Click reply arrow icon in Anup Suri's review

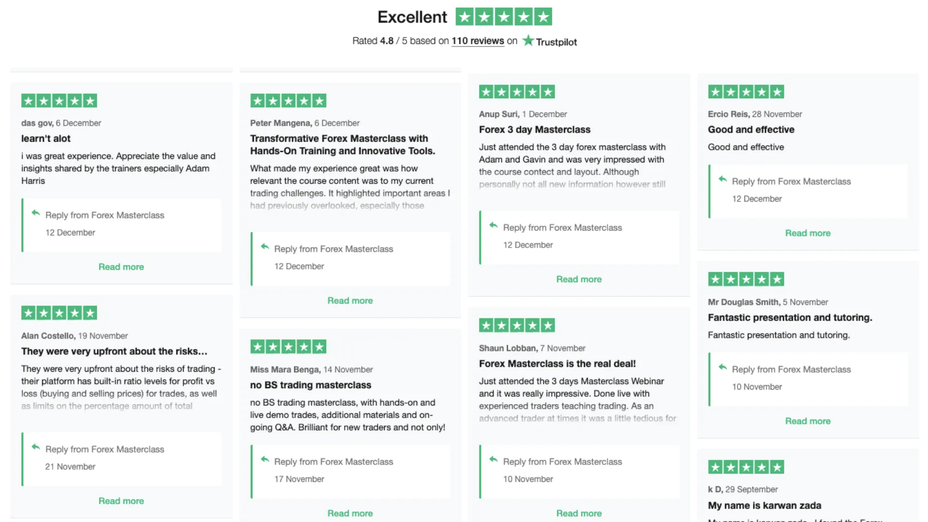[x=493, y=225]
